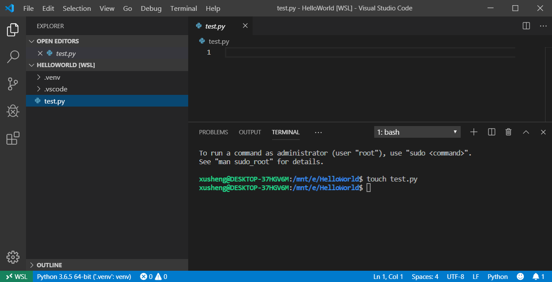
Task: Open the Search view in activity bar
Action: 13,57
